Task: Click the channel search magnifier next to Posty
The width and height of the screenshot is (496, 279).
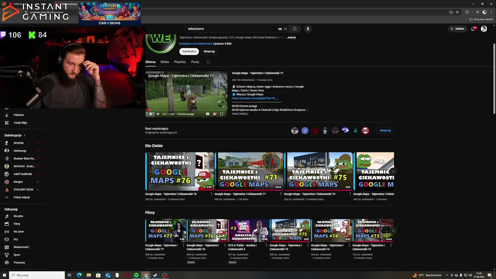Action: coord(208,62)
